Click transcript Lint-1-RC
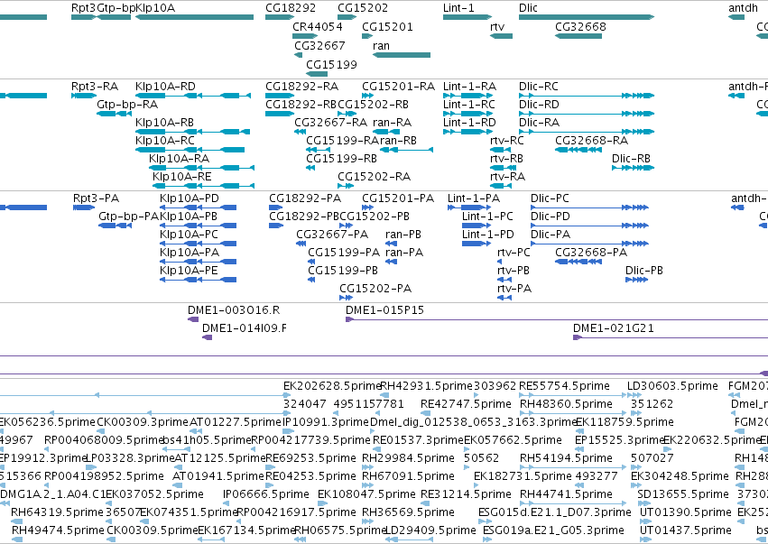The width and height of the screenshot is (768, 544). click(467, 114)
